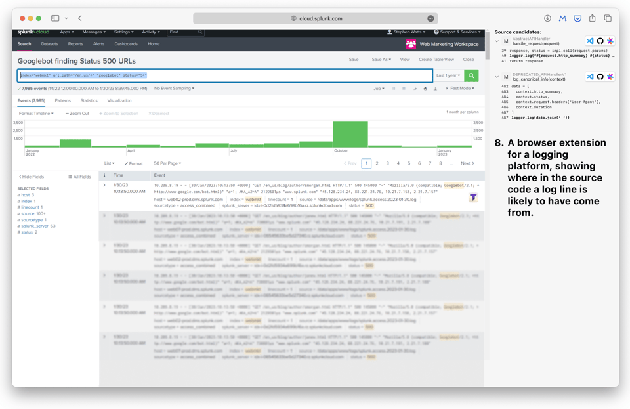630x409 pixels.
Task: Click the sourcetype field in selected fields
Action: 33,219
